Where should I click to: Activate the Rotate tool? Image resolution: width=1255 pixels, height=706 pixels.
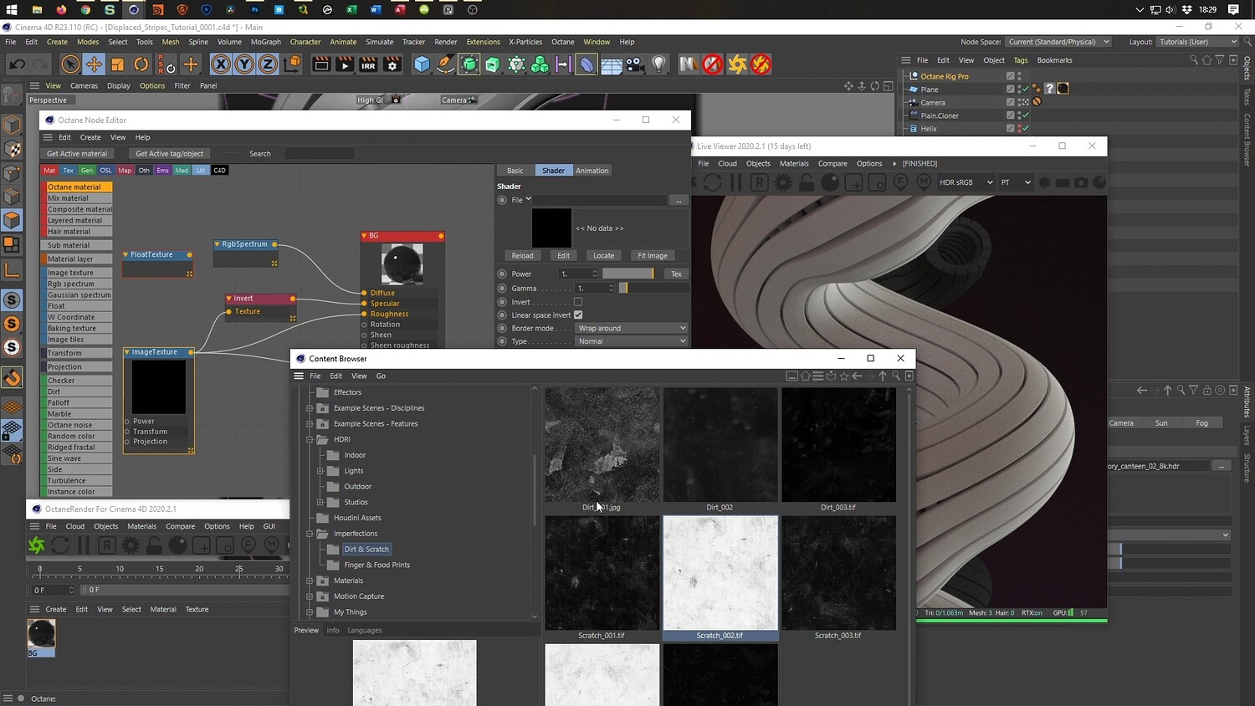[x=141, y=64]
